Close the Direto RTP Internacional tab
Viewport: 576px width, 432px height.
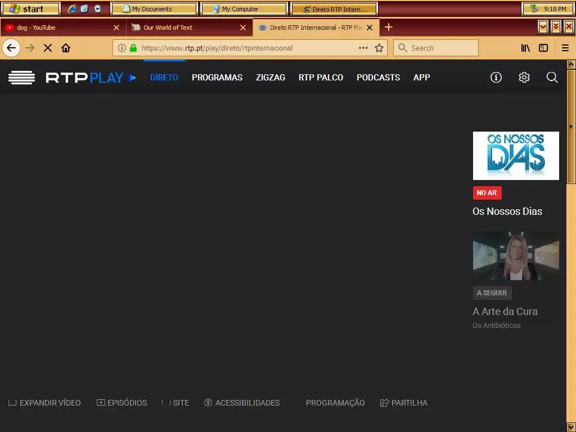tap(370, 28)
